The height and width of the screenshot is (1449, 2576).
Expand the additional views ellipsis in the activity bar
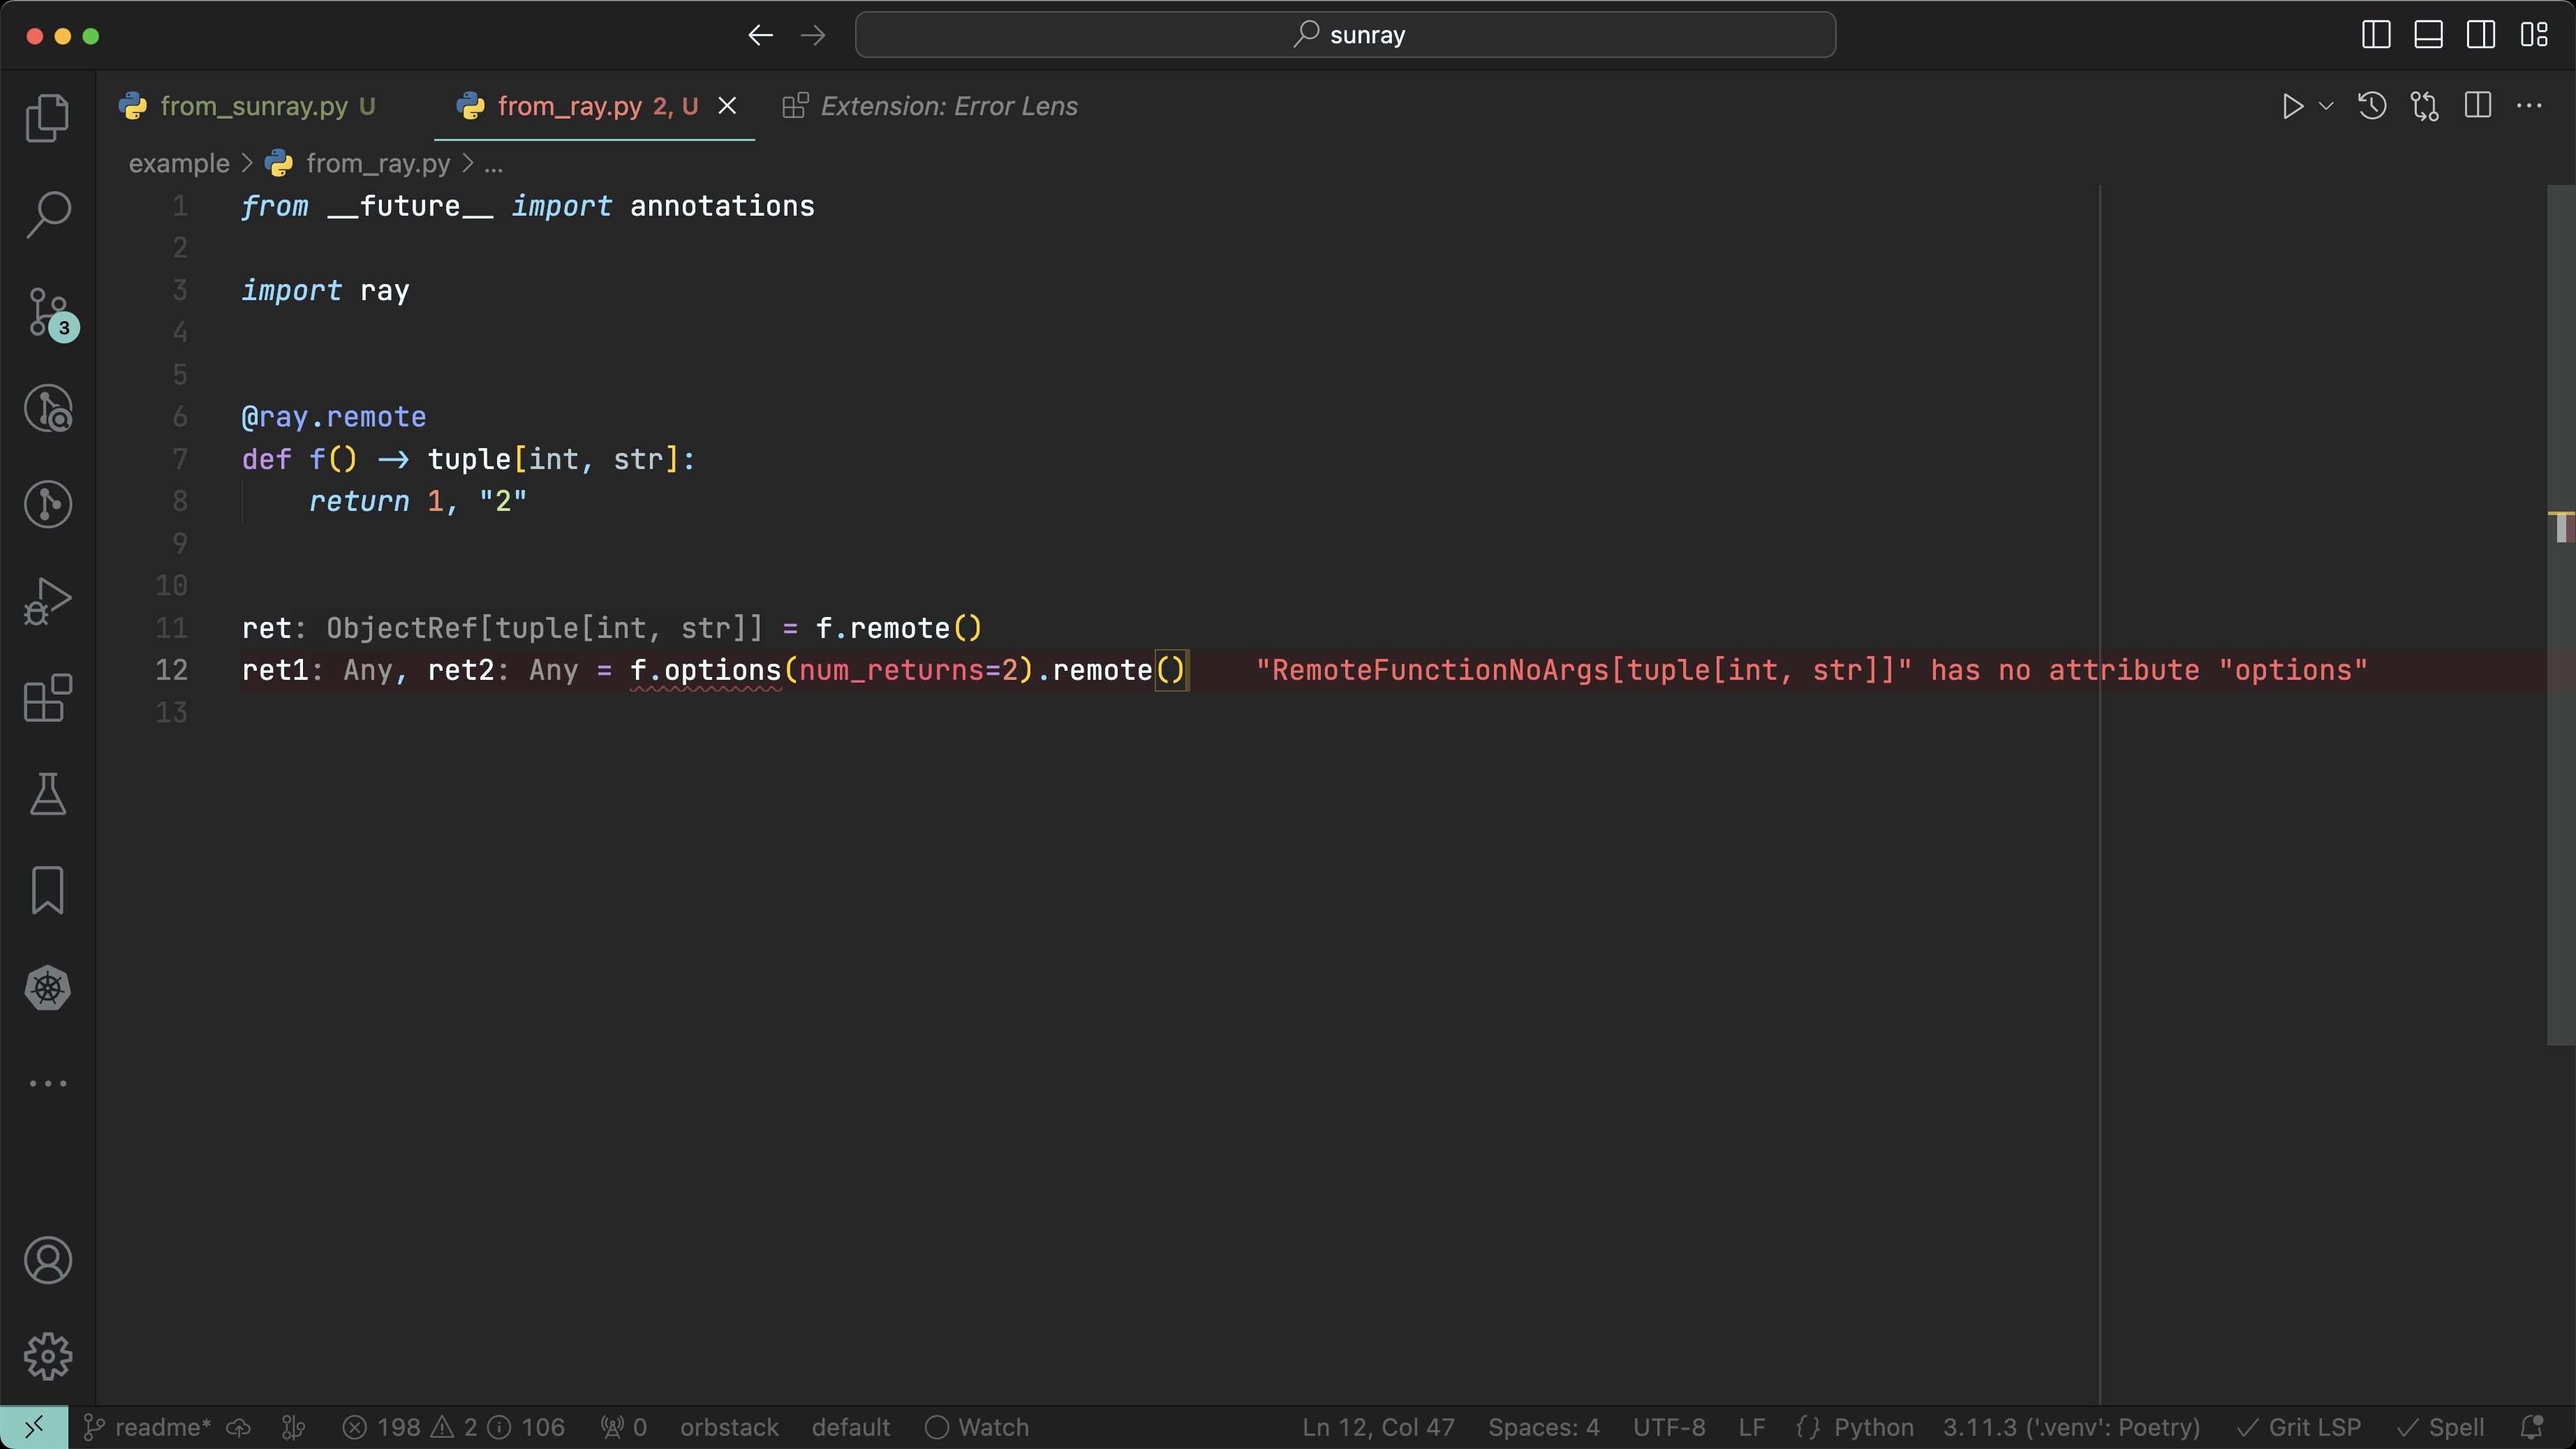47,1084
